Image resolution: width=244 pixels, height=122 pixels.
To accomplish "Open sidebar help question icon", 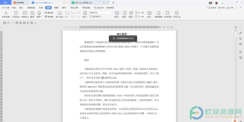I will [240, 52].
